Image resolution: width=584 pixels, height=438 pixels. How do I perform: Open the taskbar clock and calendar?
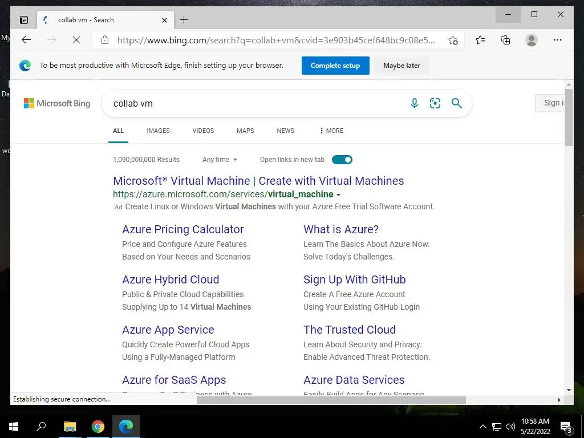coord(535,427)
